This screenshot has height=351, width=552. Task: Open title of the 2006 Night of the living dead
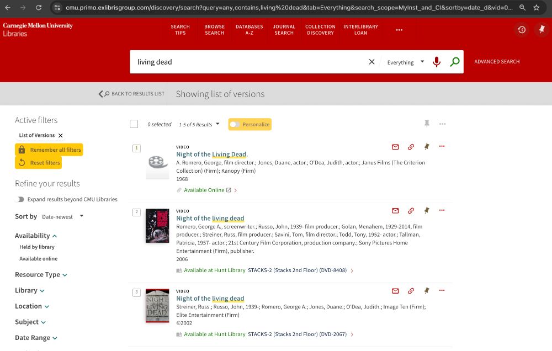(x=210, y=219)
